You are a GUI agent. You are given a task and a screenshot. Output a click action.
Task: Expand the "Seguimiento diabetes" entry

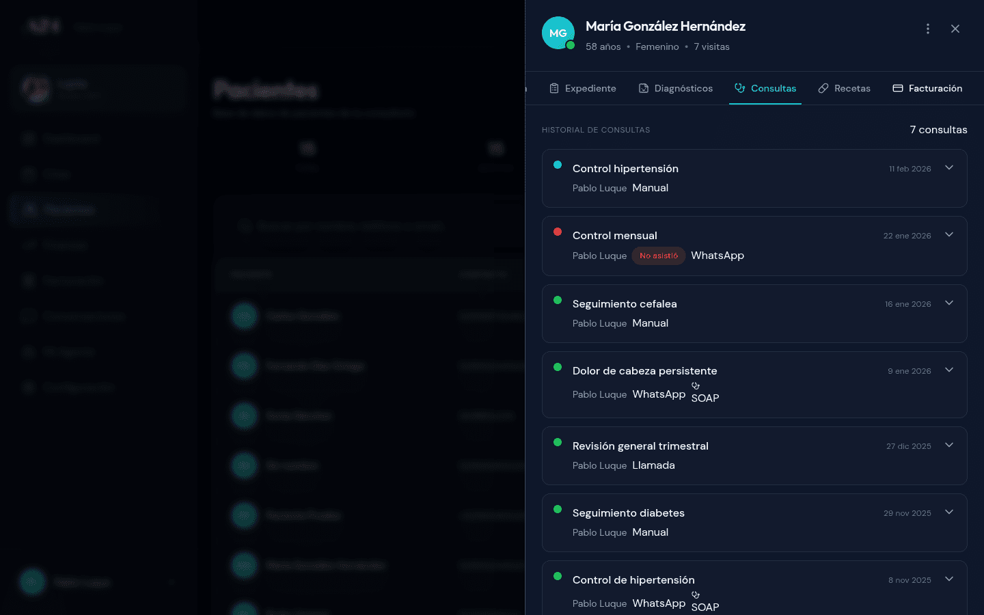tap(949, 511)
